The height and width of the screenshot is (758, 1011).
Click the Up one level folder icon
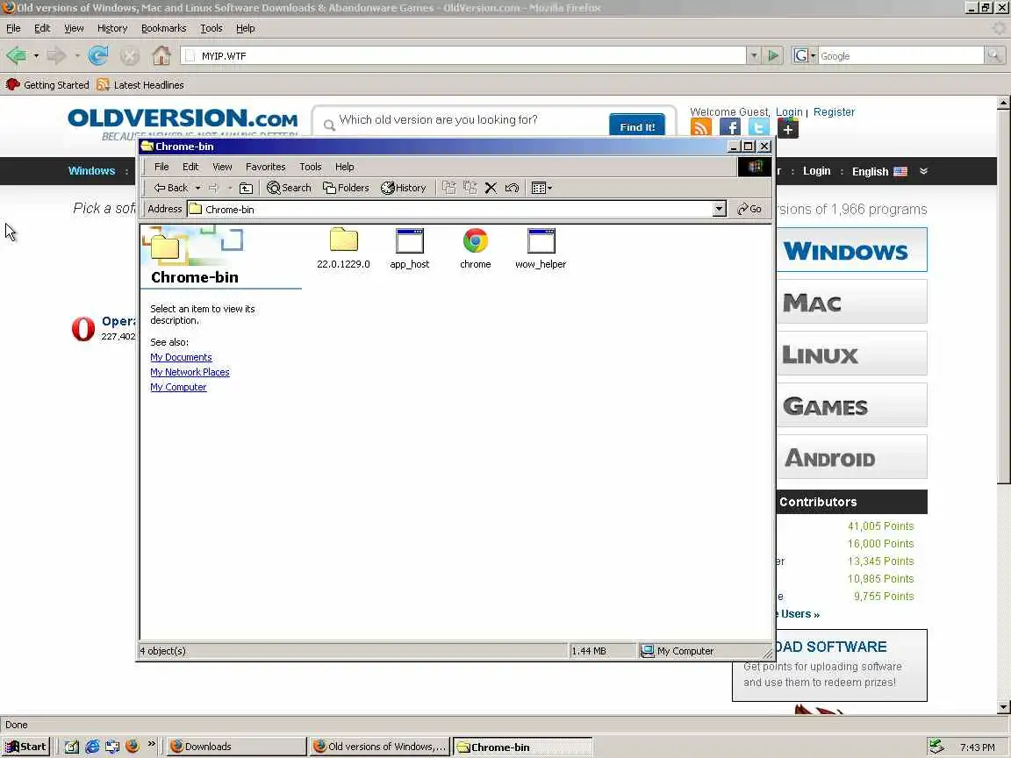click(246, 189)
